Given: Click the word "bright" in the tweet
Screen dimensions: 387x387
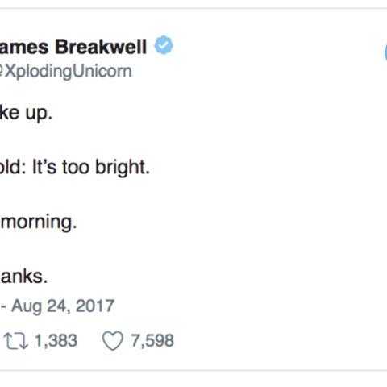Looking at the screenshot, I should [123, 167].
